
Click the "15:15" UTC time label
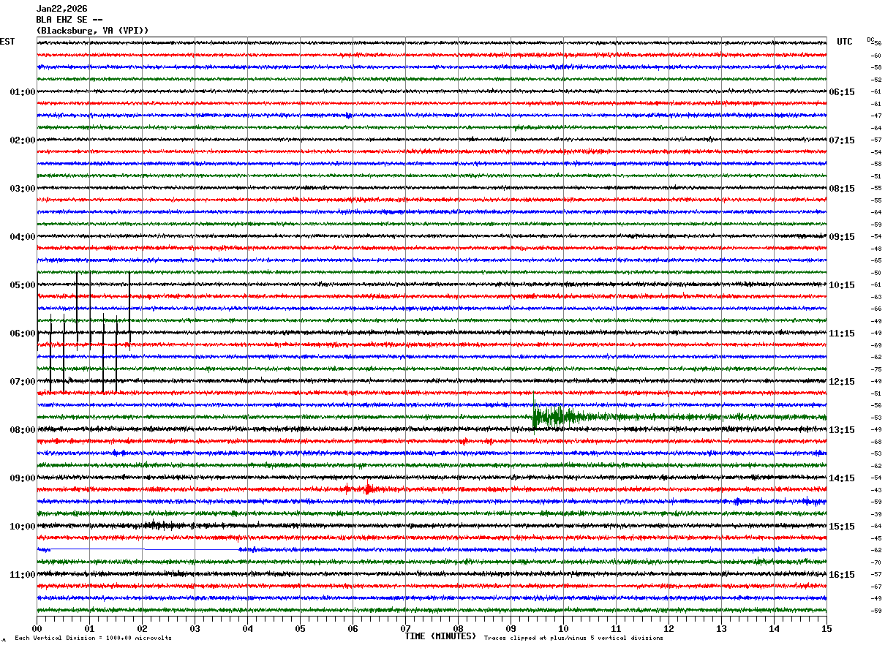tap(842, 527)
